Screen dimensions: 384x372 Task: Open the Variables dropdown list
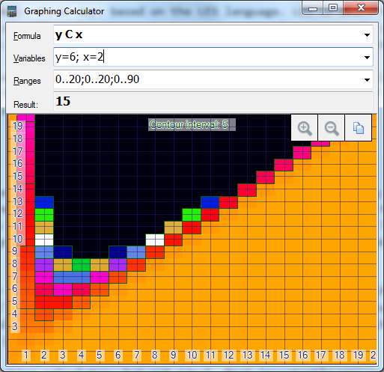[367, 58]
